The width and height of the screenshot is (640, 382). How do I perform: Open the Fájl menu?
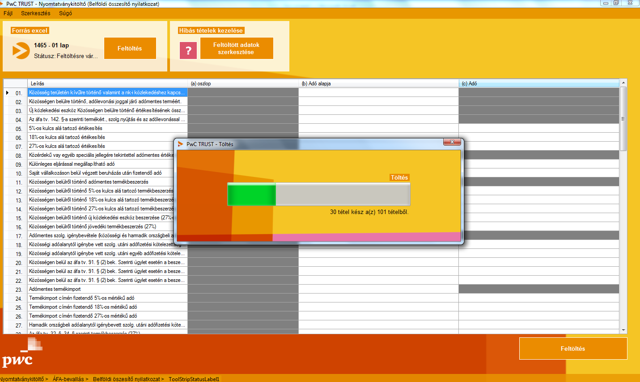click(8, 13)
